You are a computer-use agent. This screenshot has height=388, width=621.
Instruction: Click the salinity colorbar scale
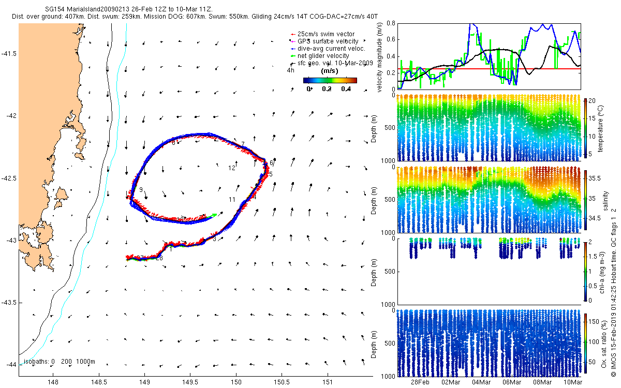pyautogui.click(x=585, y=198)
